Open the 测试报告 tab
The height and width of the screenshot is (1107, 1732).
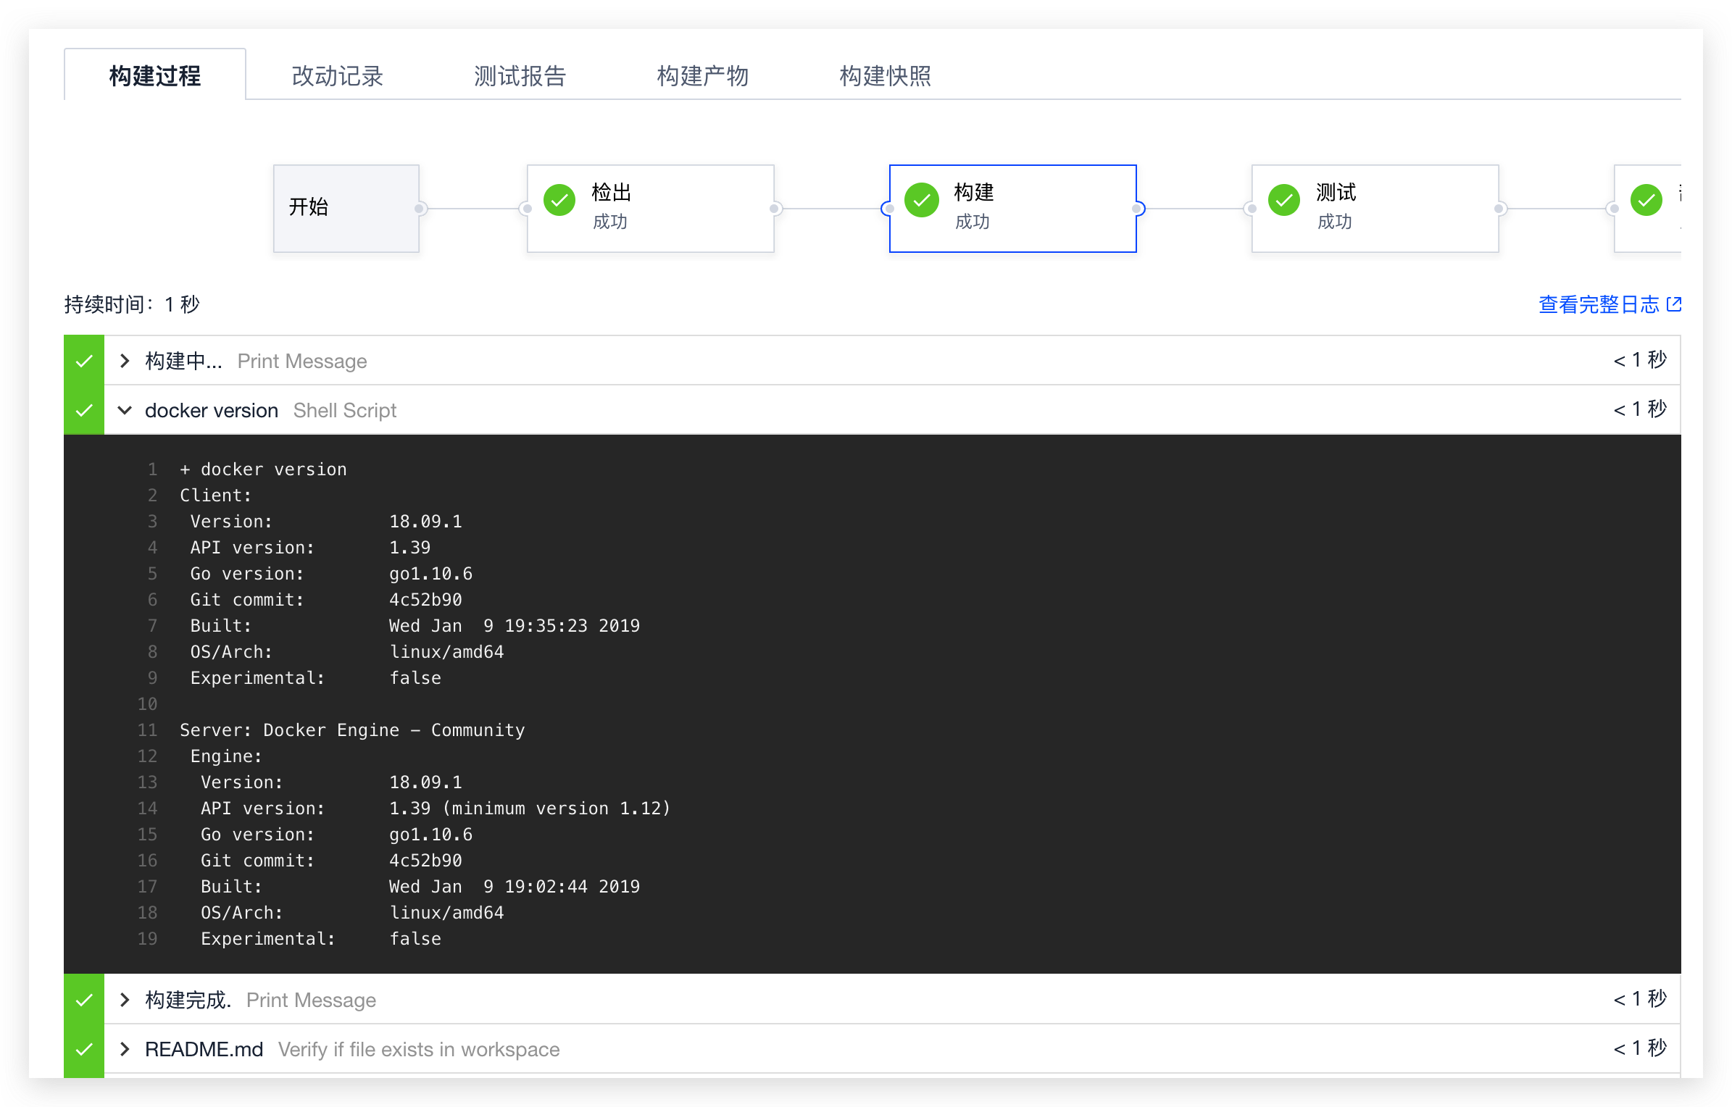click(520, 75)
